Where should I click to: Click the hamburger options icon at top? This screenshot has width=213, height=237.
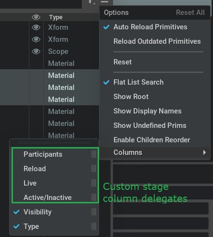104,1
